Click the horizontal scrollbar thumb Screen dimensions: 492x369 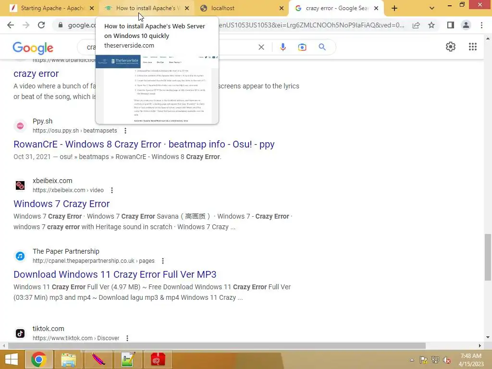click(217, 346)
